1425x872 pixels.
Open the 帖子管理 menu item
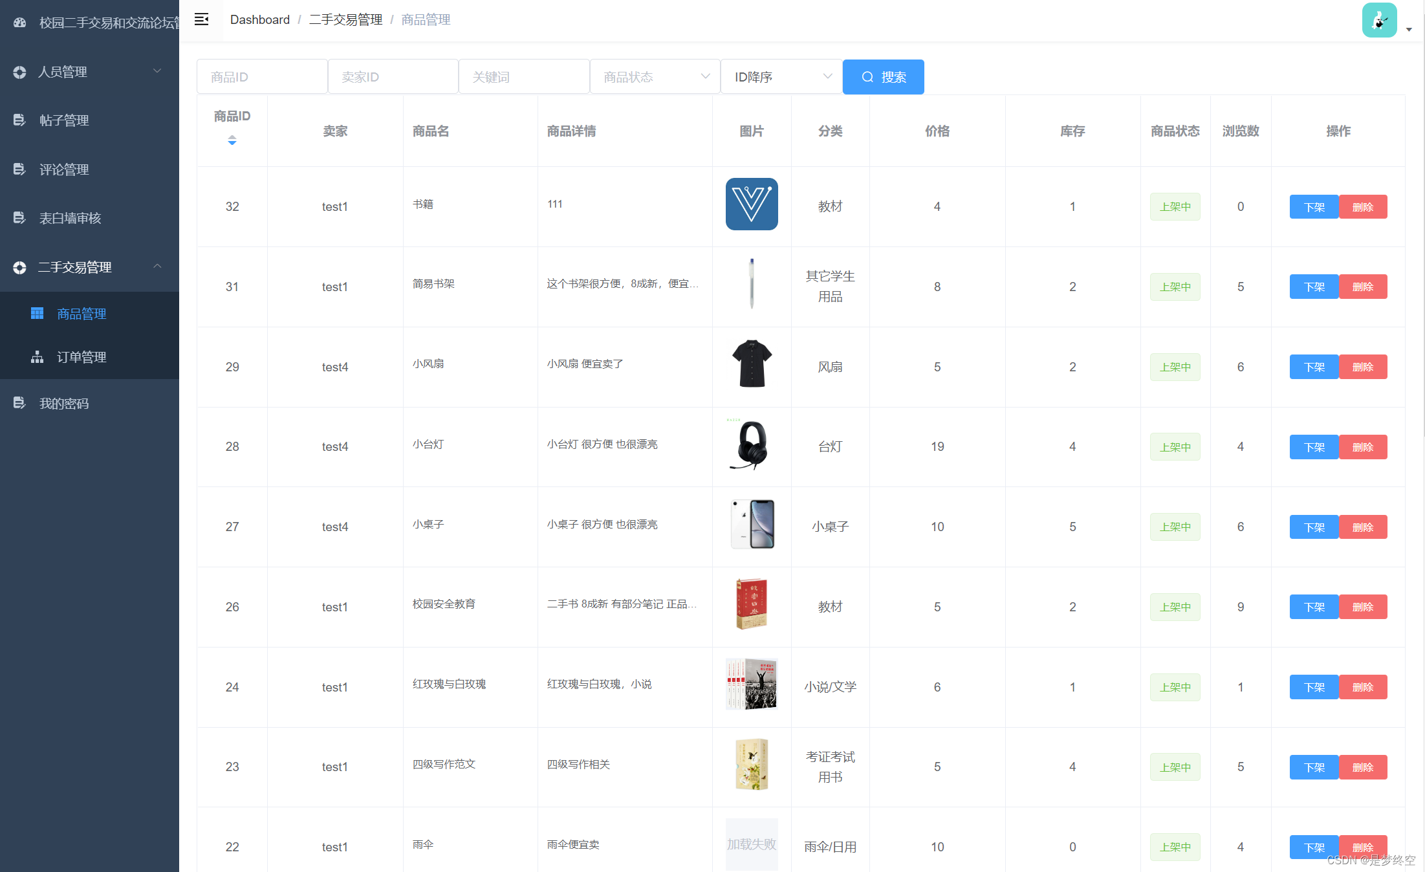click(63, 120)
